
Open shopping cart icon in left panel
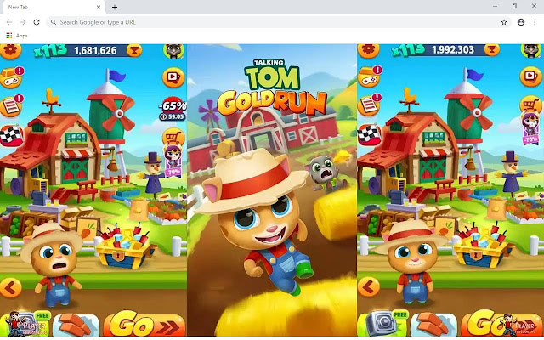(173, 137)
